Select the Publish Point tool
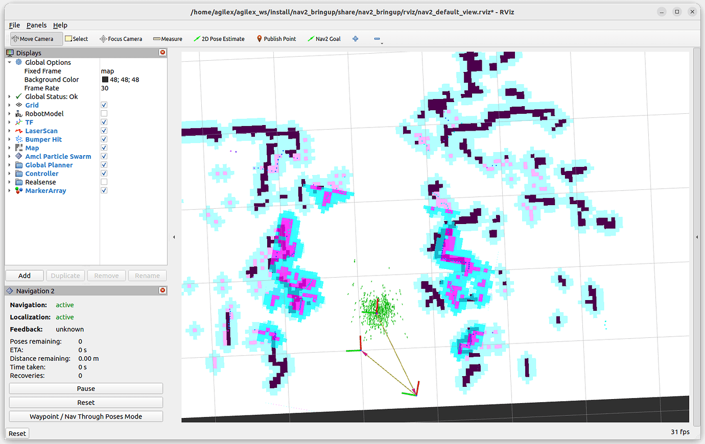 (x=276, y=38)
